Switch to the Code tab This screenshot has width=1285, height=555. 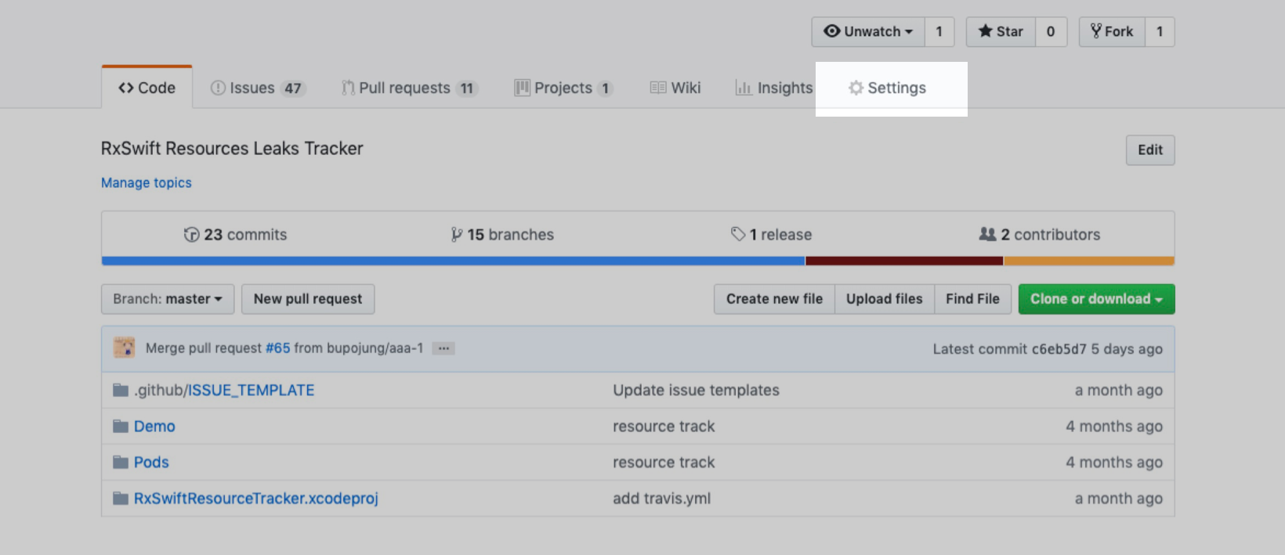147,88
